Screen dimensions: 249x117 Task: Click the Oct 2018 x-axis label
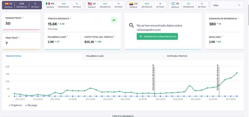pos(90,99)
